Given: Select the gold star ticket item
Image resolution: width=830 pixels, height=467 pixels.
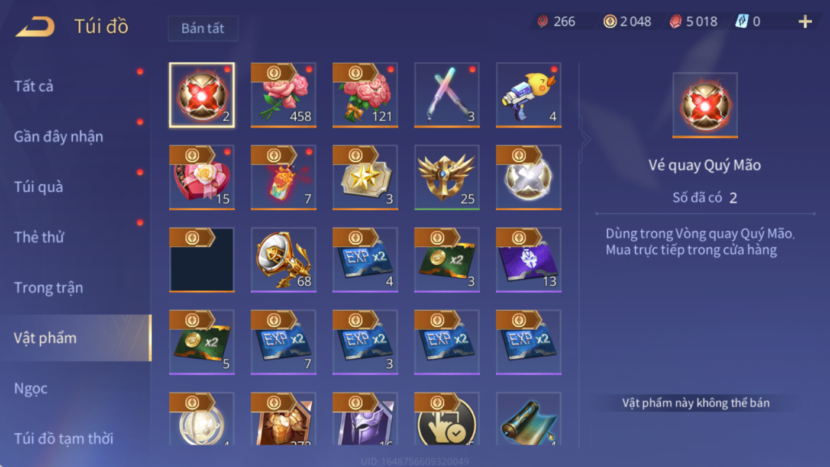Looking at the screenshot, I should 365,177.
